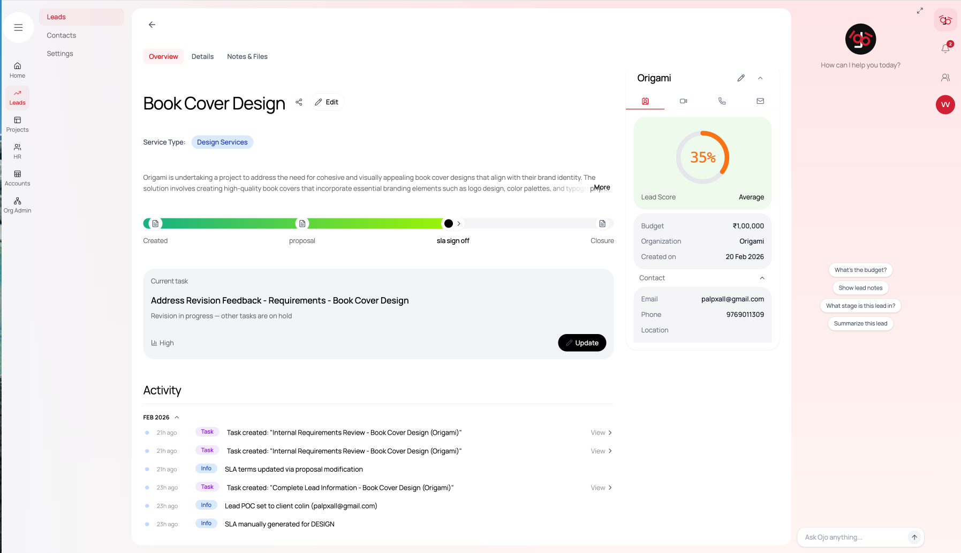Viewport: 961px width, 553px height.
Task: Click the WV avatar circle on the right
Action: click(945, 105)
